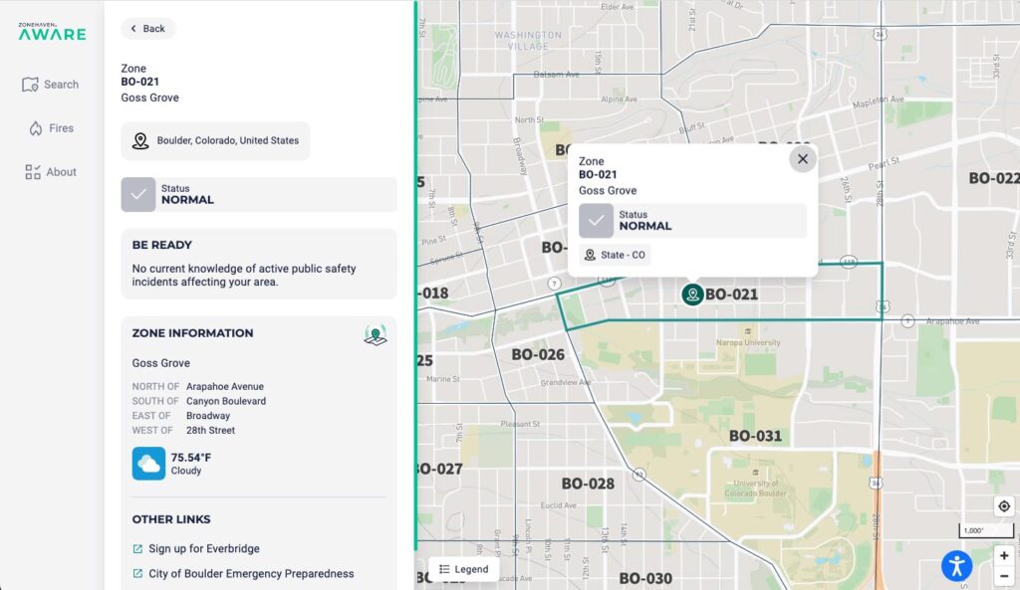This screenshot has height=590, width=1020.
Task: Open Sign up for Everbridge link
Action: (204, 548)
